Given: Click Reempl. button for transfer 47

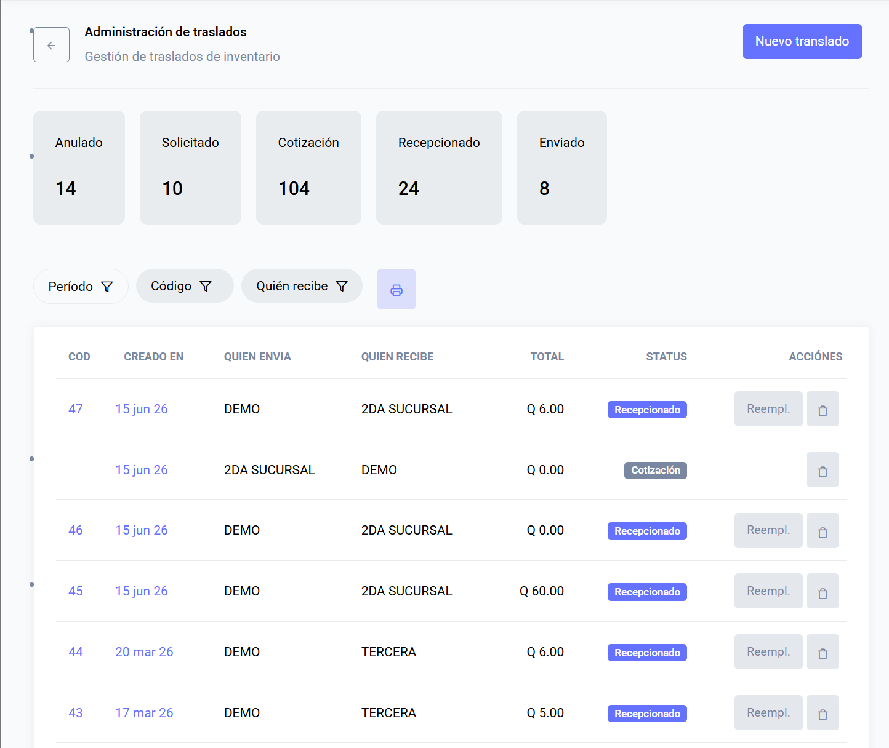Looking at the screenshot, I should pos(768,409).
